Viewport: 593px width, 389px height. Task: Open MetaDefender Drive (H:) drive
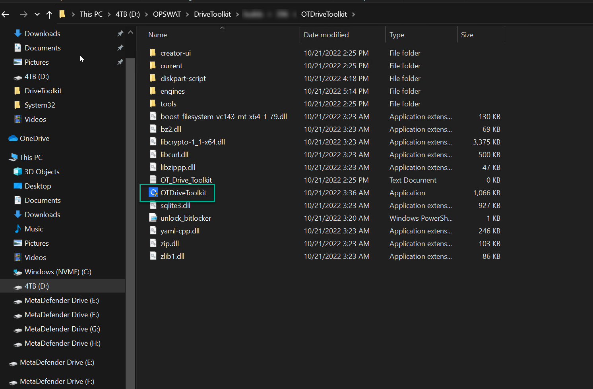(x=62, y=343)
